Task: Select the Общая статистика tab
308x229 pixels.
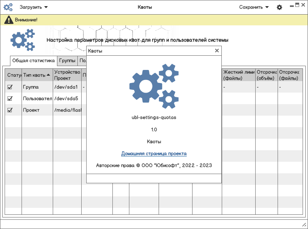Action: [x=33, y=61]
